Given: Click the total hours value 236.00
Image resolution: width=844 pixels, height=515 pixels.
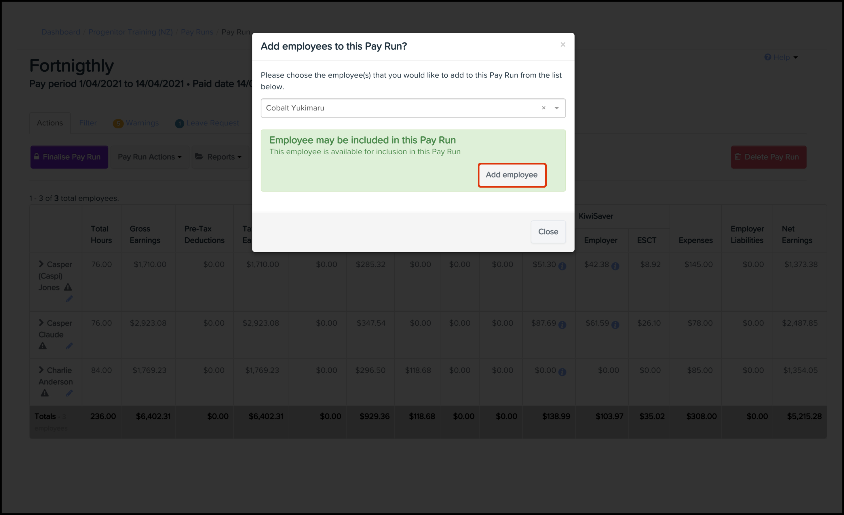Looking at the screenshot, I should pyautogui.click(x=103, y=416).
